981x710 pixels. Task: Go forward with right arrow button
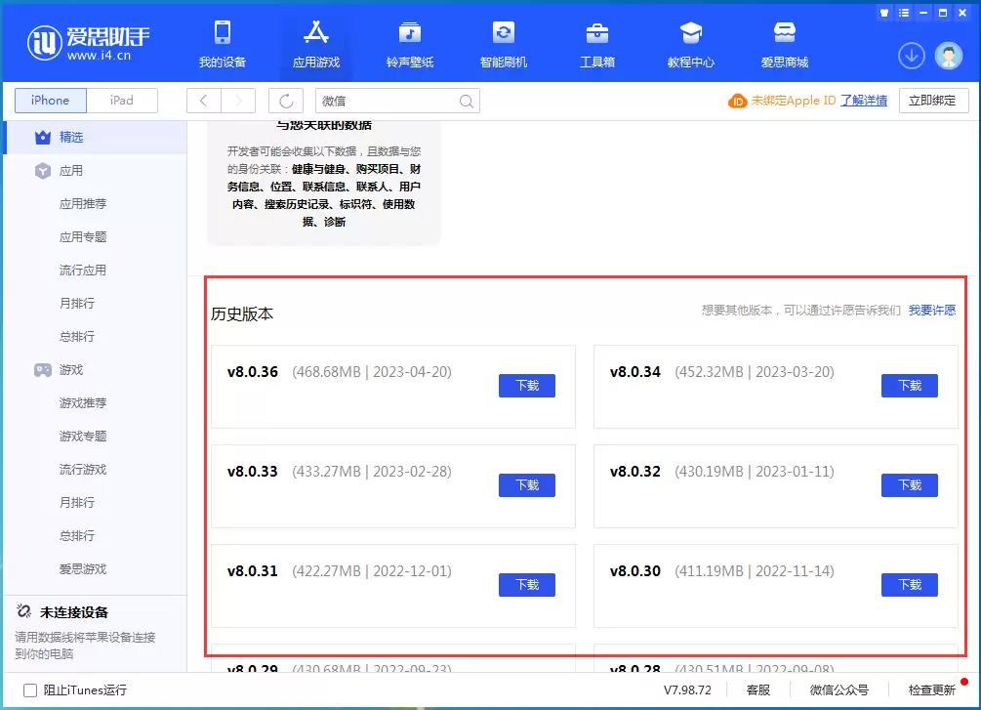(x=238, y=101)
